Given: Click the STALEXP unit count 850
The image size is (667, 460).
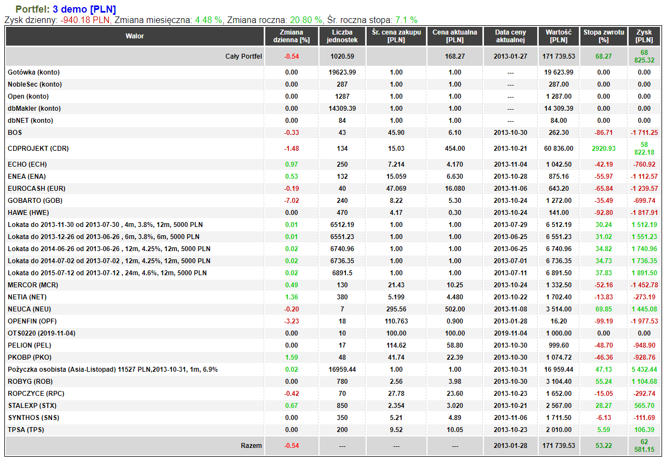Looking at the screenshot, I should [342, 406].
